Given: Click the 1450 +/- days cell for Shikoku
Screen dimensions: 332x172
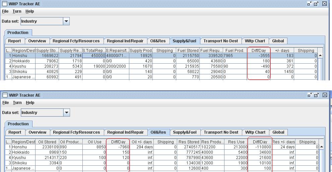Looking at the screenshot, I should point(282,72).
